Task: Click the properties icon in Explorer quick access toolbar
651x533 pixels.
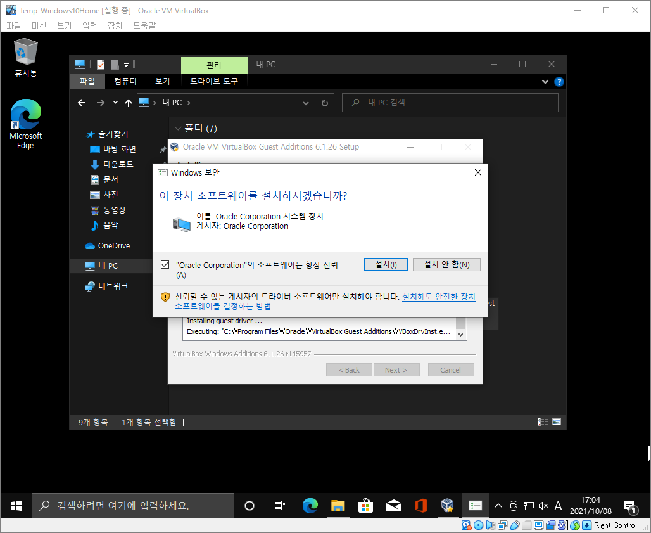Action: (x=101, y=65)
